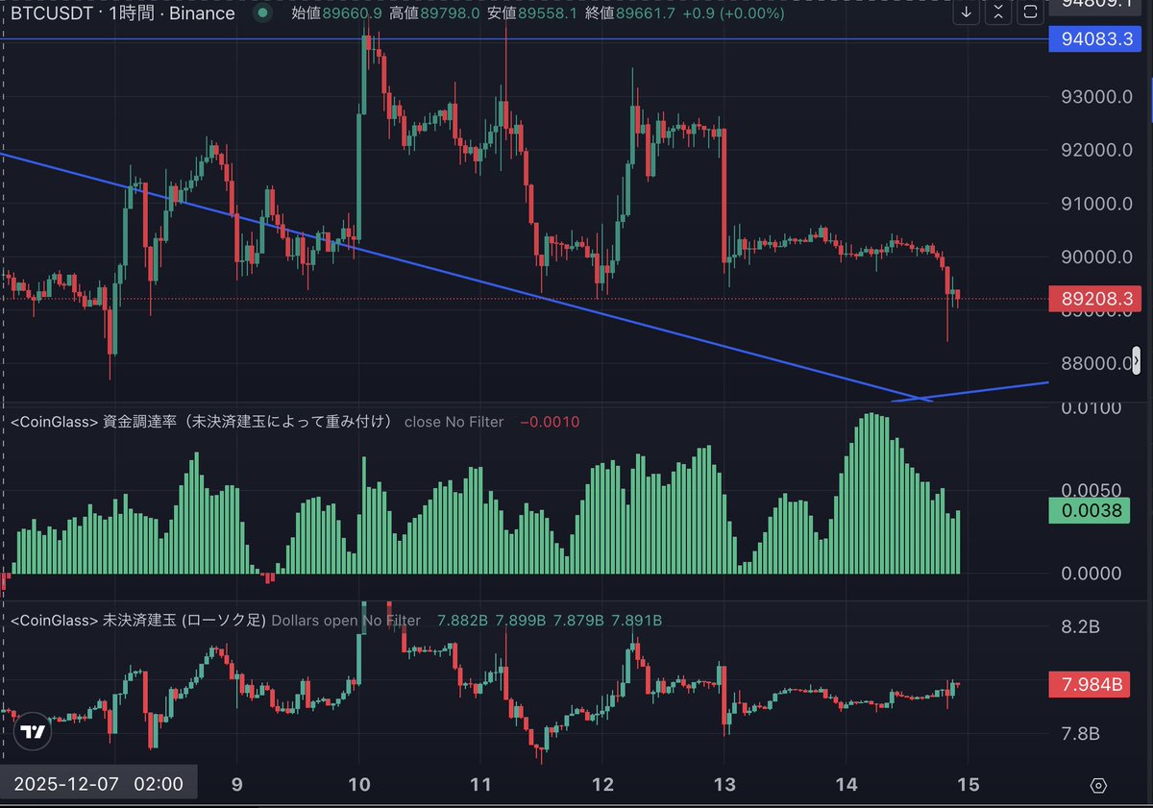The image size is (1153, 808).
Task: Click the collapse pane chevrons icon
Action: (998, 12)
